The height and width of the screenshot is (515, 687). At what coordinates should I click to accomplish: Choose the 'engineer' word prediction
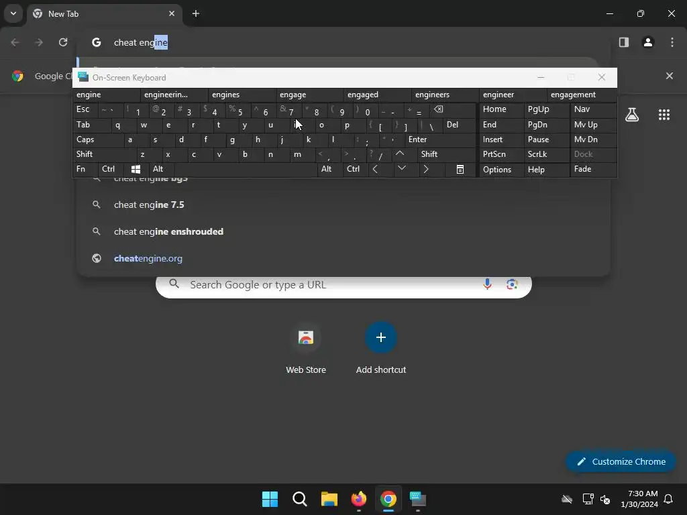pyautogui.click(x=513, y=95)
